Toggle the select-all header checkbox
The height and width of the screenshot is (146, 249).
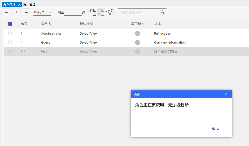[10, 24]
